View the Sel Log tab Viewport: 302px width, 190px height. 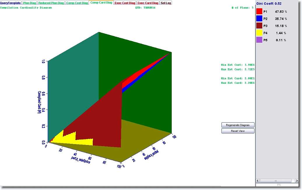166,3
